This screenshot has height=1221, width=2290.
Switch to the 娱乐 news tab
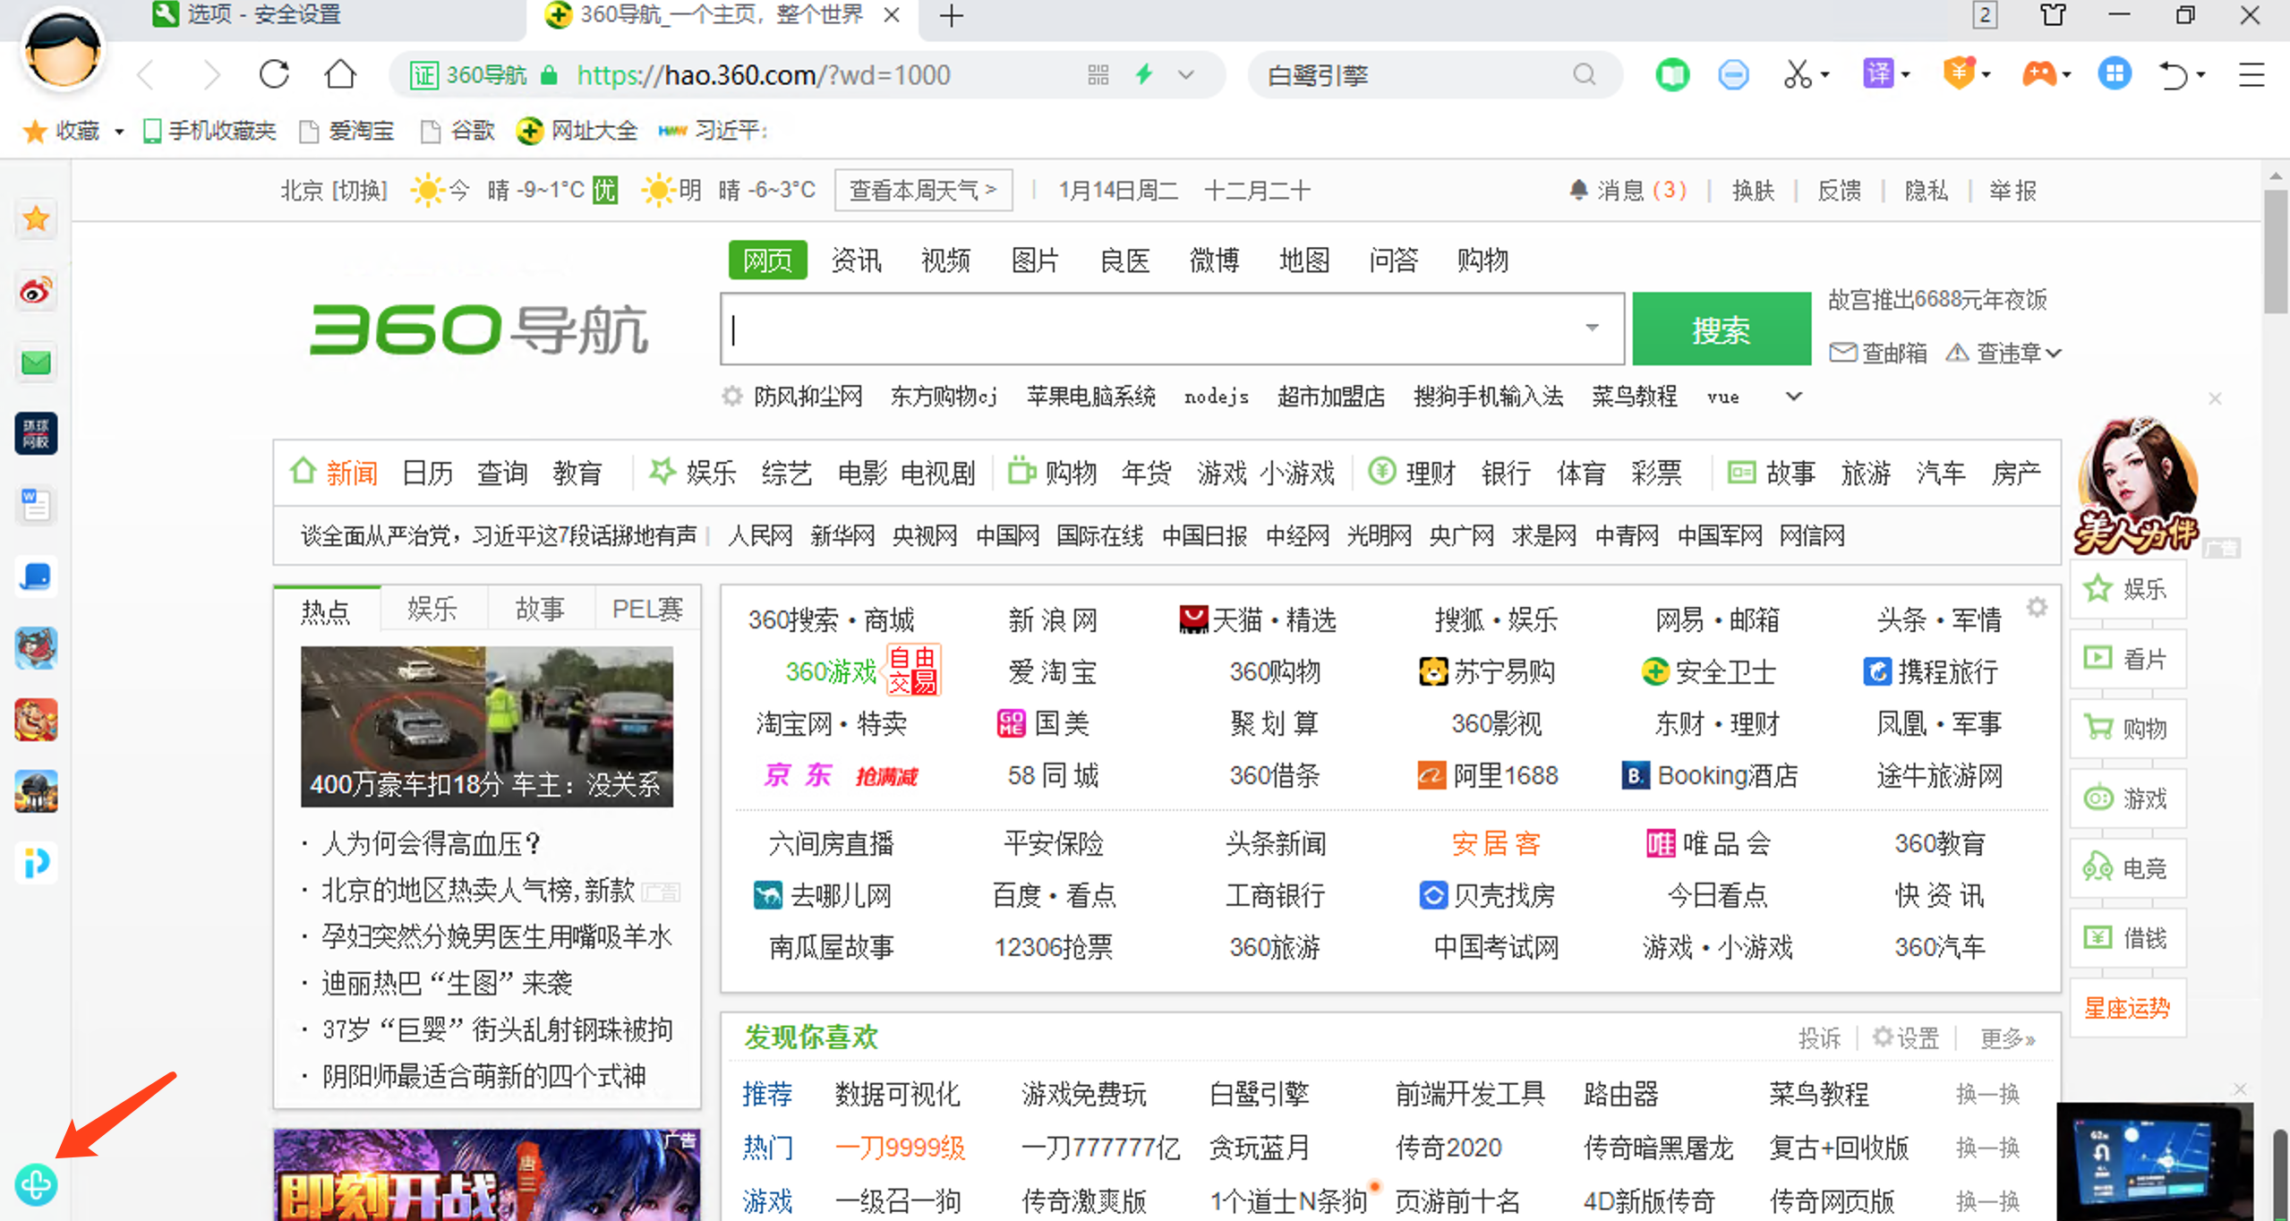coord(433,610)
